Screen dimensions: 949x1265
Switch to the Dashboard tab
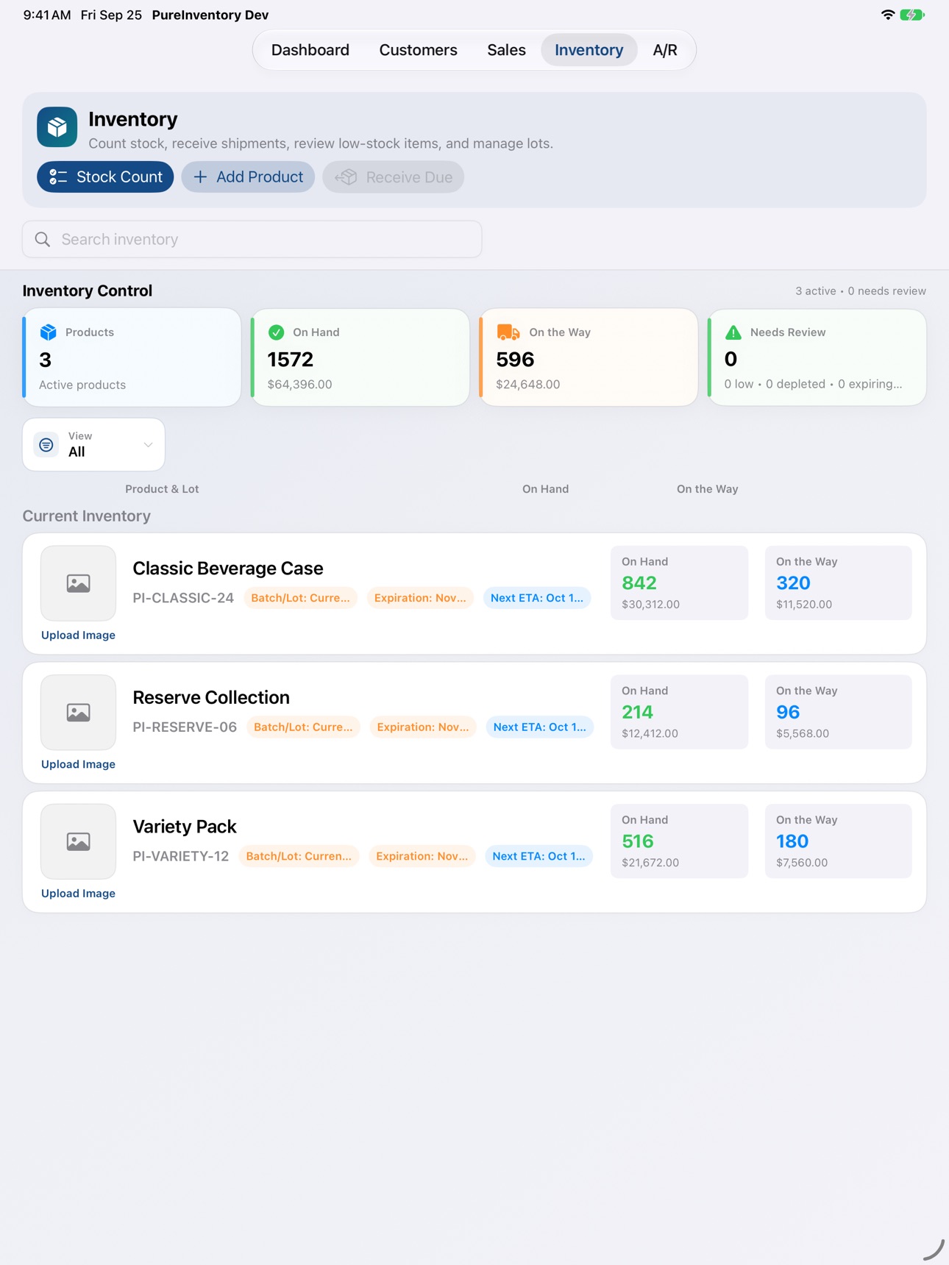point(310,50)
